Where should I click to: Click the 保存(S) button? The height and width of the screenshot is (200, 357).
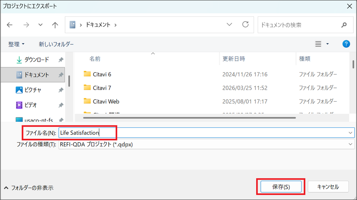(x=281, y=187)
